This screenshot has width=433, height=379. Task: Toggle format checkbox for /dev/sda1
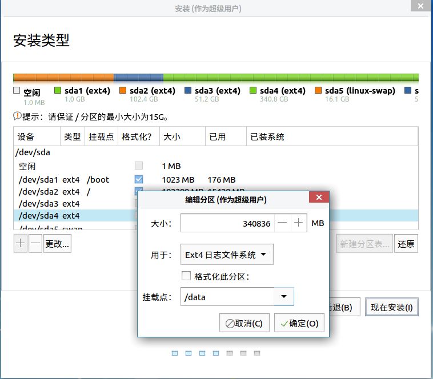click(139, 179)
